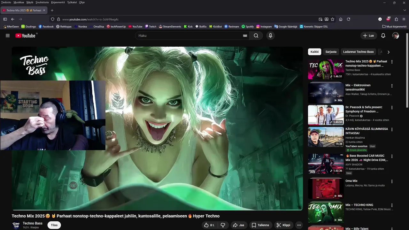Open the Muut kirjanmerkit folder

coord(394,27)
